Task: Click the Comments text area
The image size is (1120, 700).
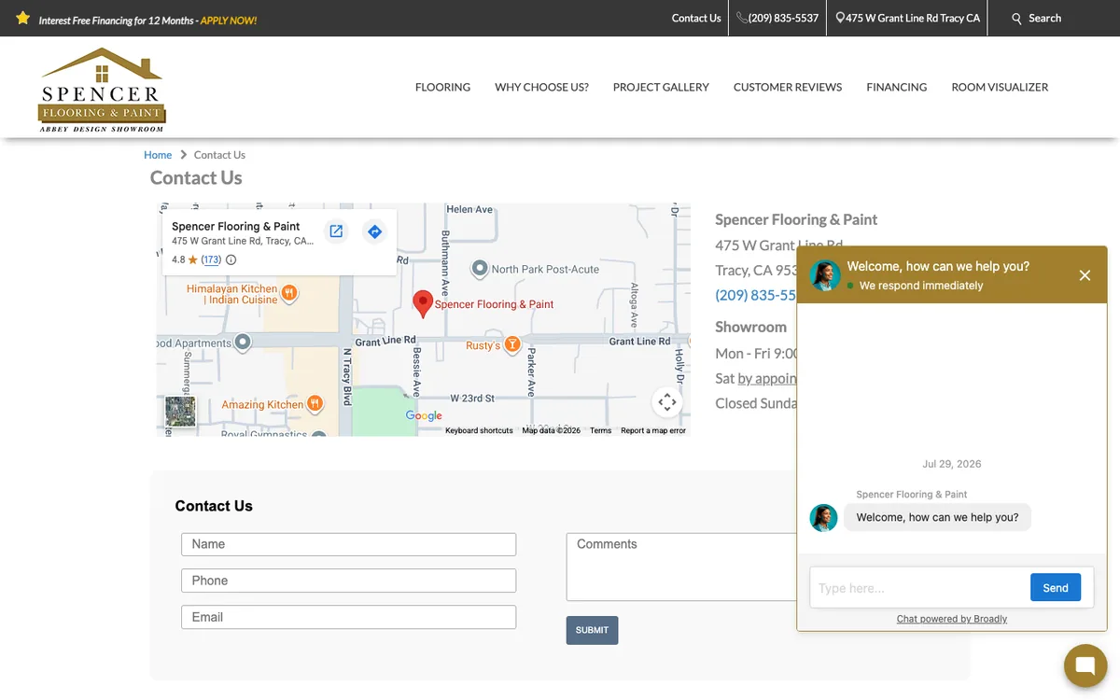Action: [681, 567]
